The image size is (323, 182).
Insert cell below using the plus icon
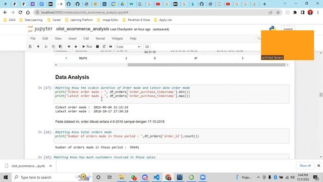[38, 47]
